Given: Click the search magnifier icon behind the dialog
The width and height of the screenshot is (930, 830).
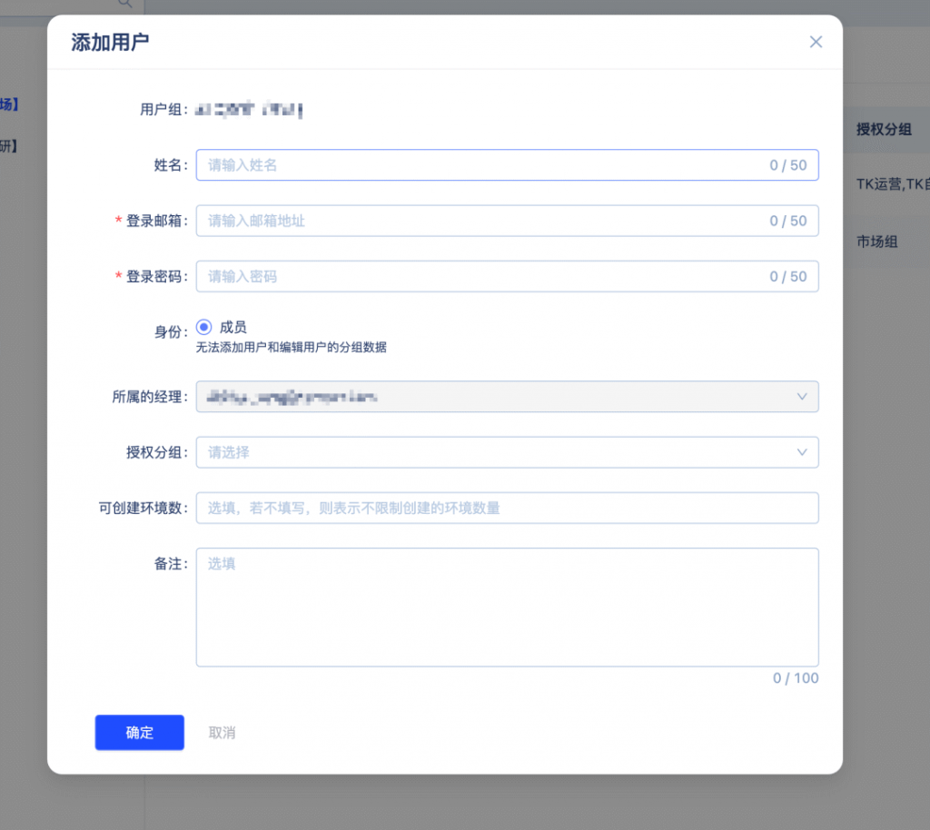Looking at the screenshot, I should [125, 4].
